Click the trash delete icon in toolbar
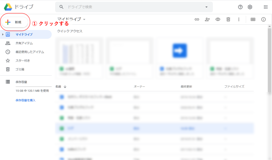 pos(228,19)
